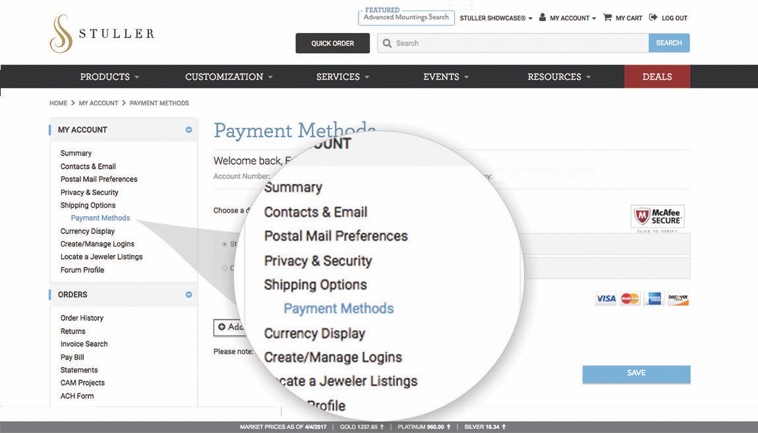Open Shipping Options in the sidebar
The height and width of the screenshot is (433, 758).
pyautogui.click(x=88, y=206)
